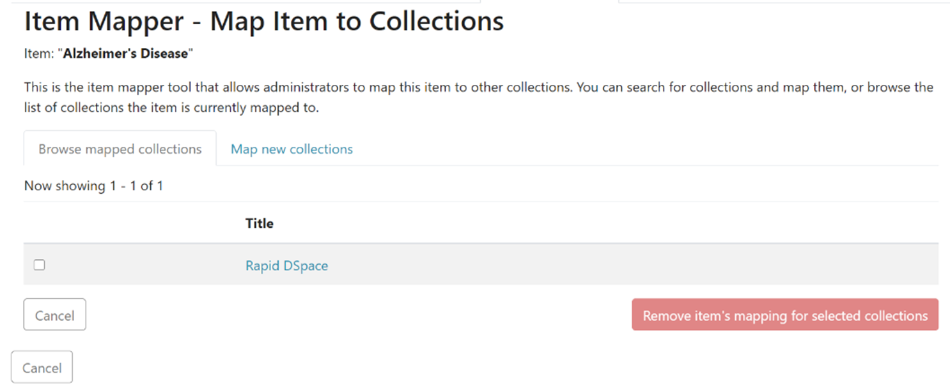950x388 pixels.
Task: Click "Map Item to Collections" in the heading
Action: tap(357, 22)
